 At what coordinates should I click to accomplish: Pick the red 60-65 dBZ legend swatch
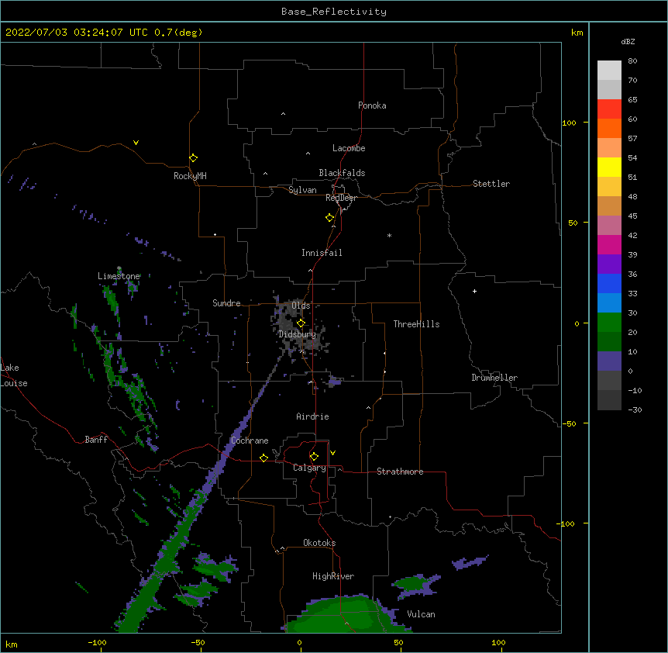(x=609, y=109)
